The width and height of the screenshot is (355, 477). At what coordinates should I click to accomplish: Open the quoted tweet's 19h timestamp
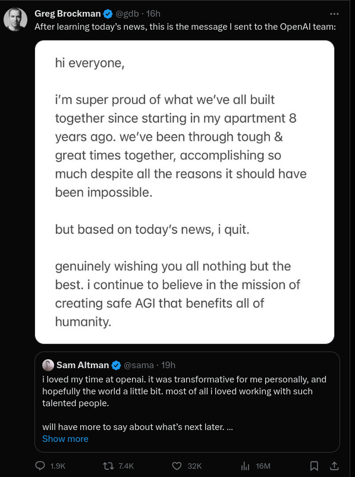click(168, 365)
